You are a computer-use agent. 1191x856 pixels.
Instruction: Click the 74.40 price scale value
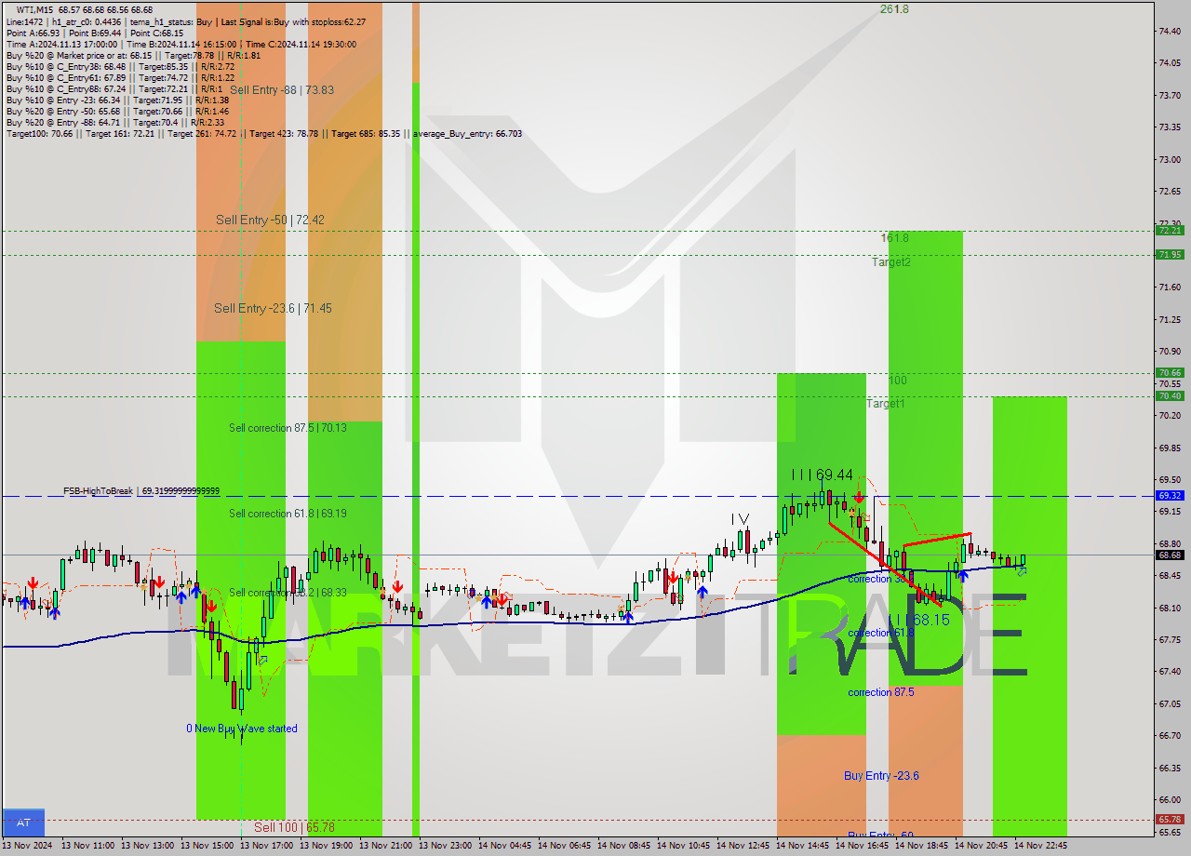(1170, 32)
